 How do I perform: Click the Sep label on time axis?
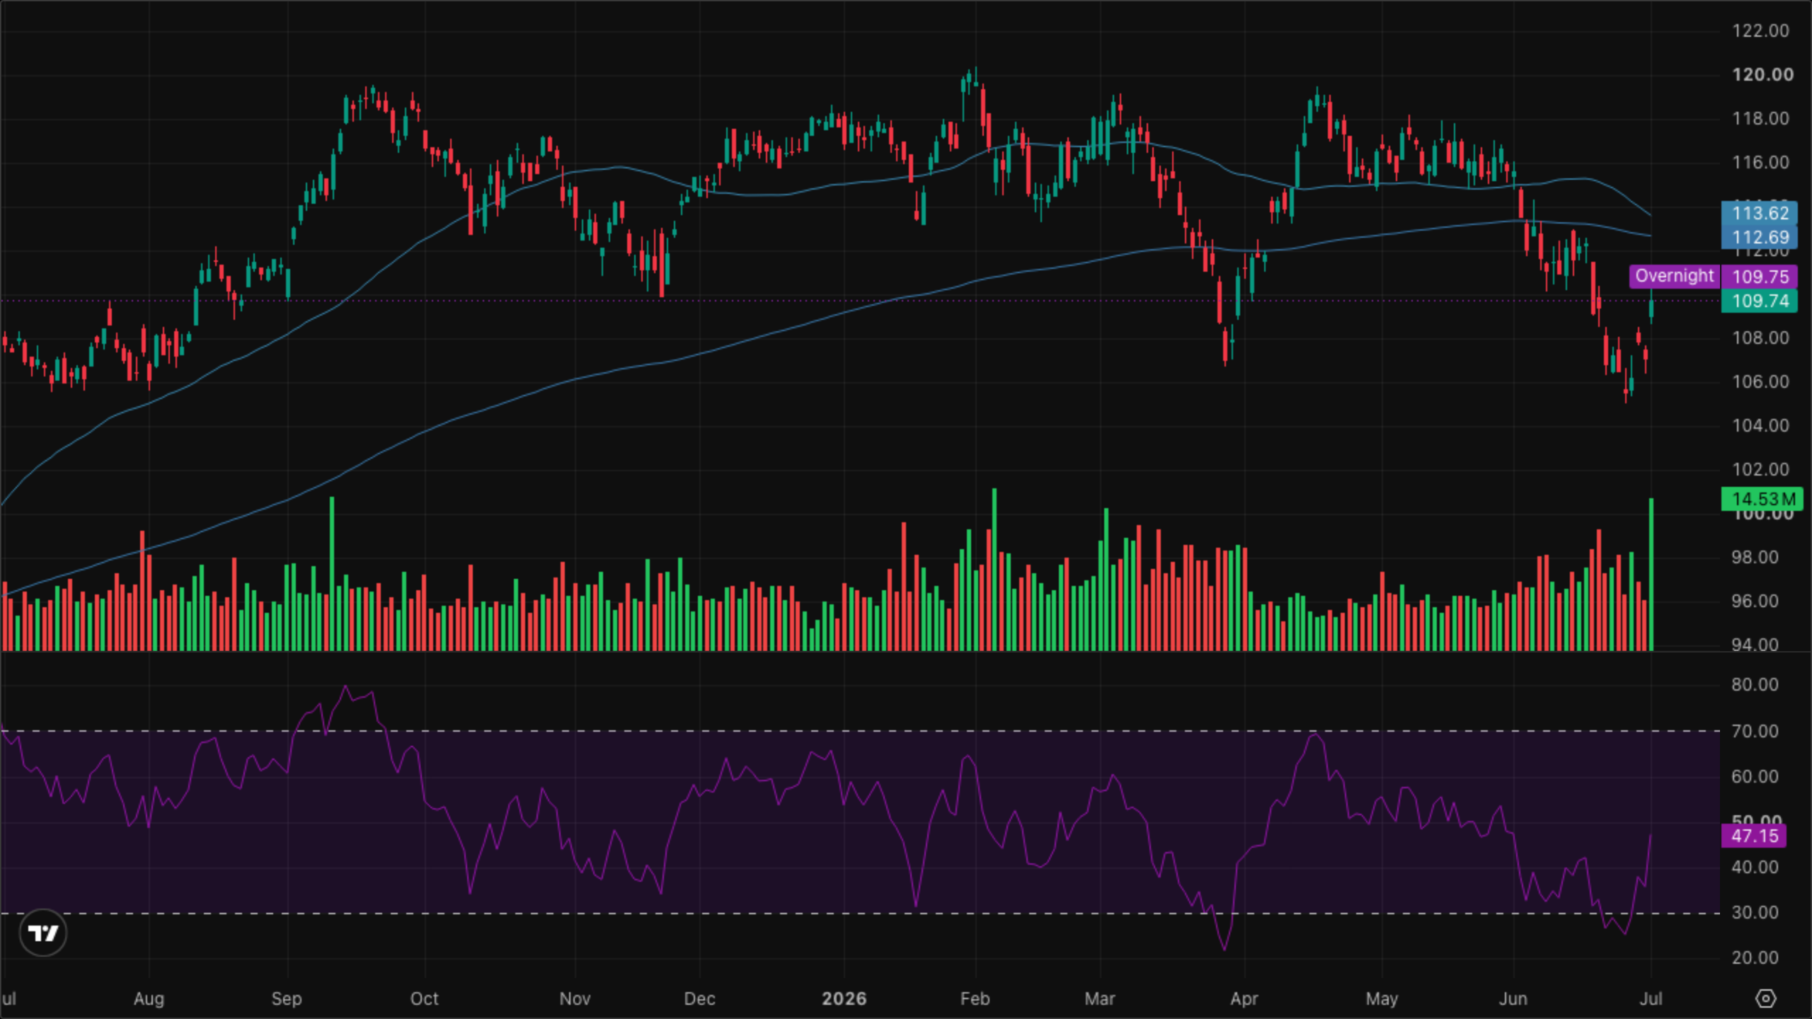[287, 998]
